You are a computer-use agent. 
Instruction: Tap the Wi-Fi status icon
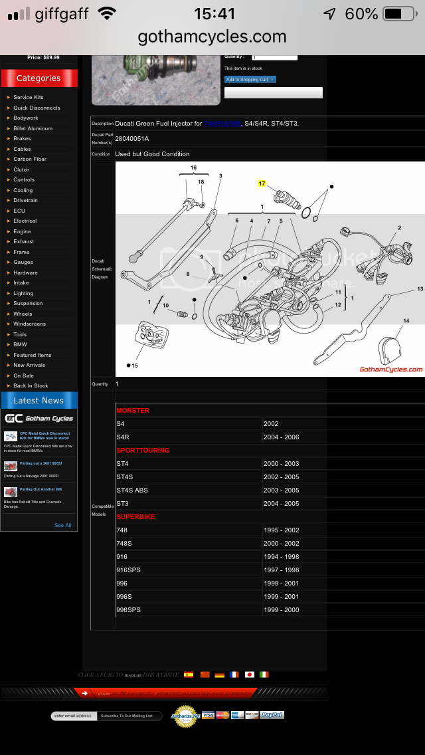point(106,13)
